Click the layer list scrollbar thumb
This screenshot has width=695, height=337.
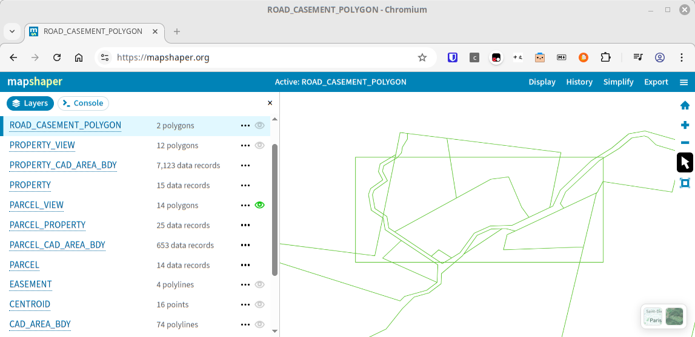[274, 210]
